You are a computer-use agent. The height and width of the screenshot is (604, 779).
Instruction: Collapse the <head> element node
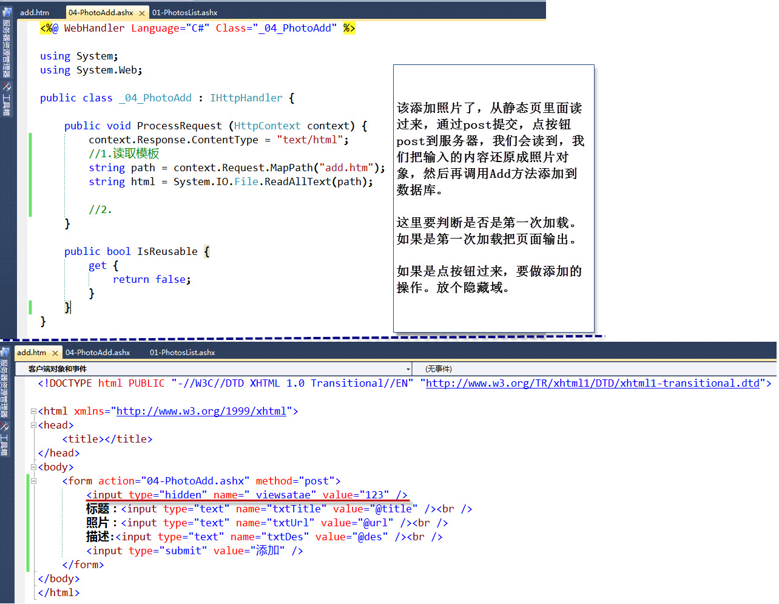click(33, 425)
